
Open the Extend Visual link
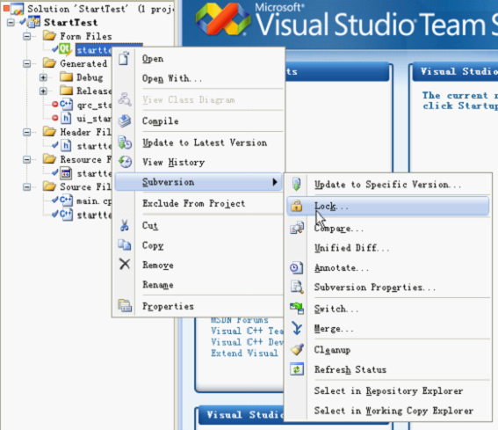244,353
